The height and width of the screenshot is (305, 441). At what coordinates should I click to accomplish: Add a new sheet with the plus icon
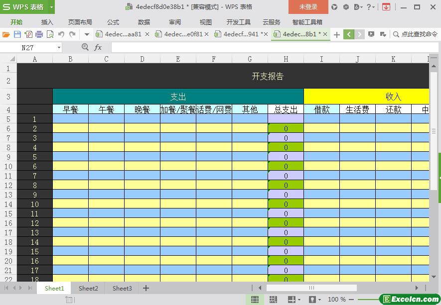pos(146,288)
